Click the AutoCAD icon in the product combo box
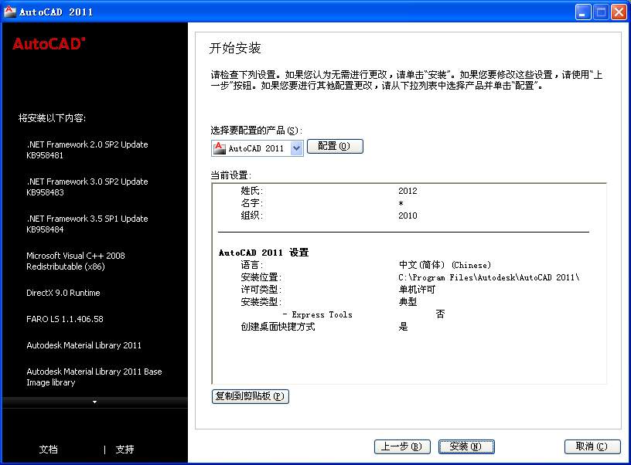This screenshot has height=465, width=631. [x=220, y=148]
